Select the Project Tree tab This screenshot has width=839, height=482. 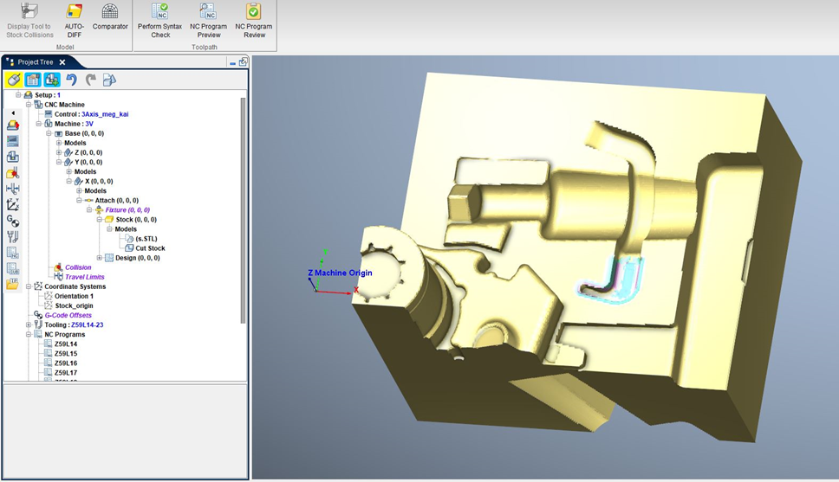(x=35, y=62)
